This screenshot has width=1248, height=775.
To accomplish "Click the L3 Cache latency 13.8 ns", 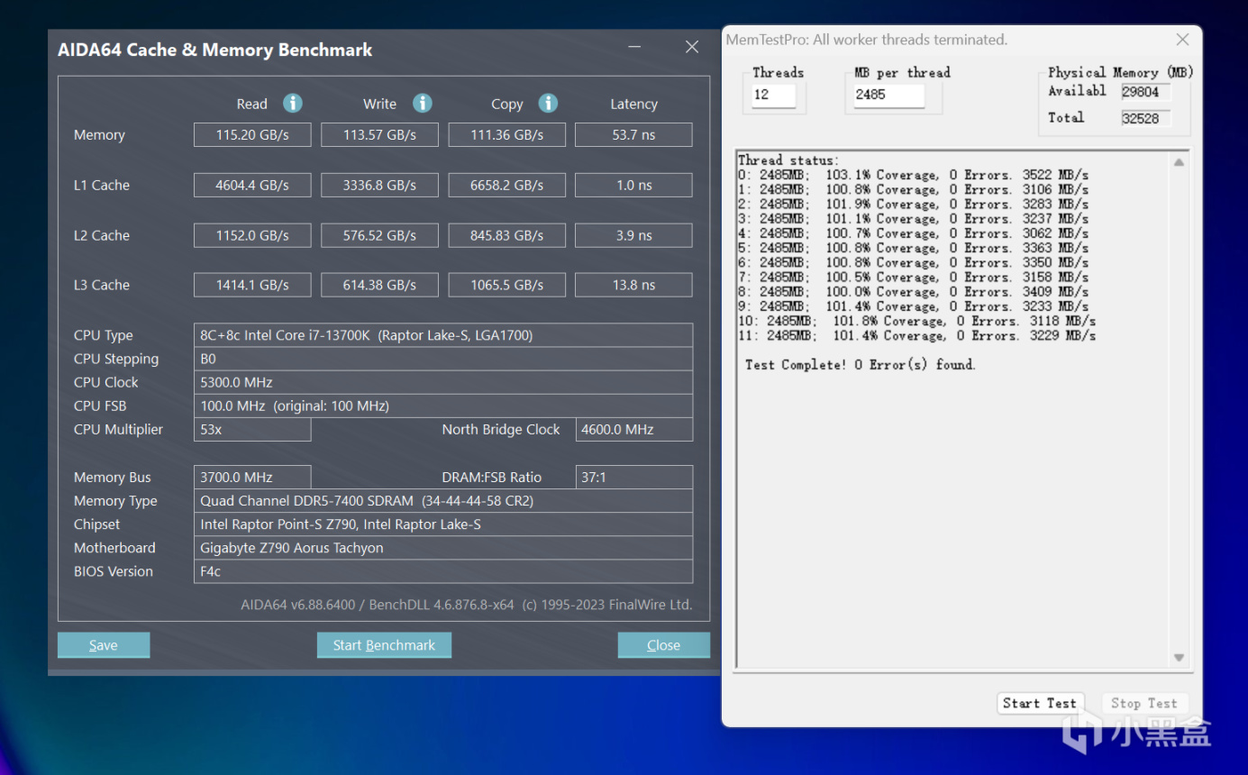I will point(634,286).
